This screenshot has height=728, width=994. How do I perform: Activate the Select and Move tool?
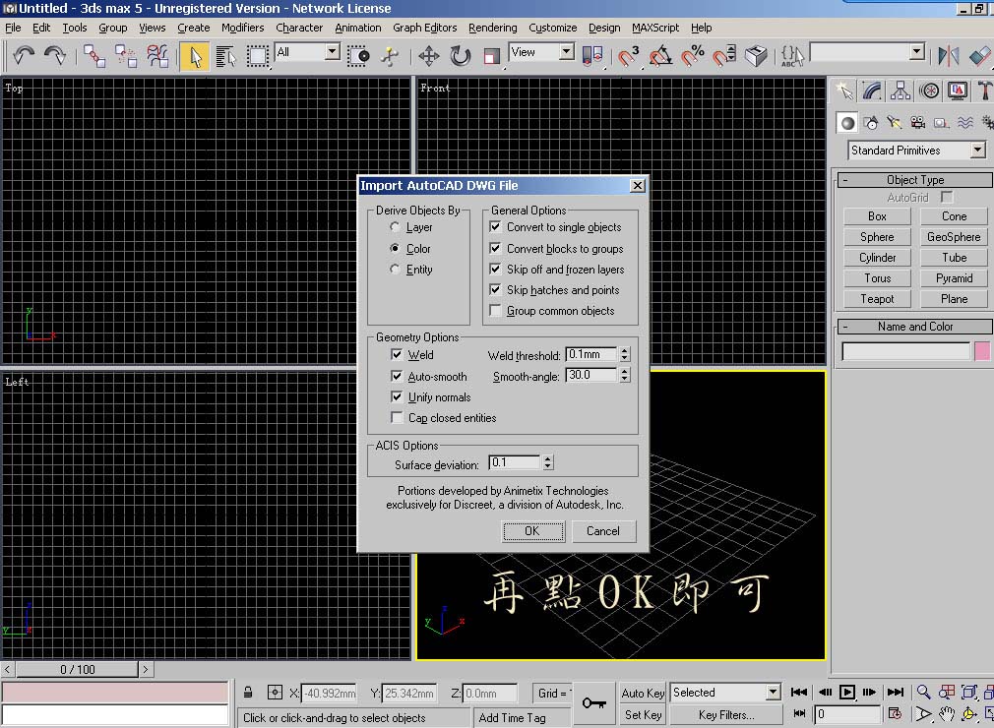(429, 56)
